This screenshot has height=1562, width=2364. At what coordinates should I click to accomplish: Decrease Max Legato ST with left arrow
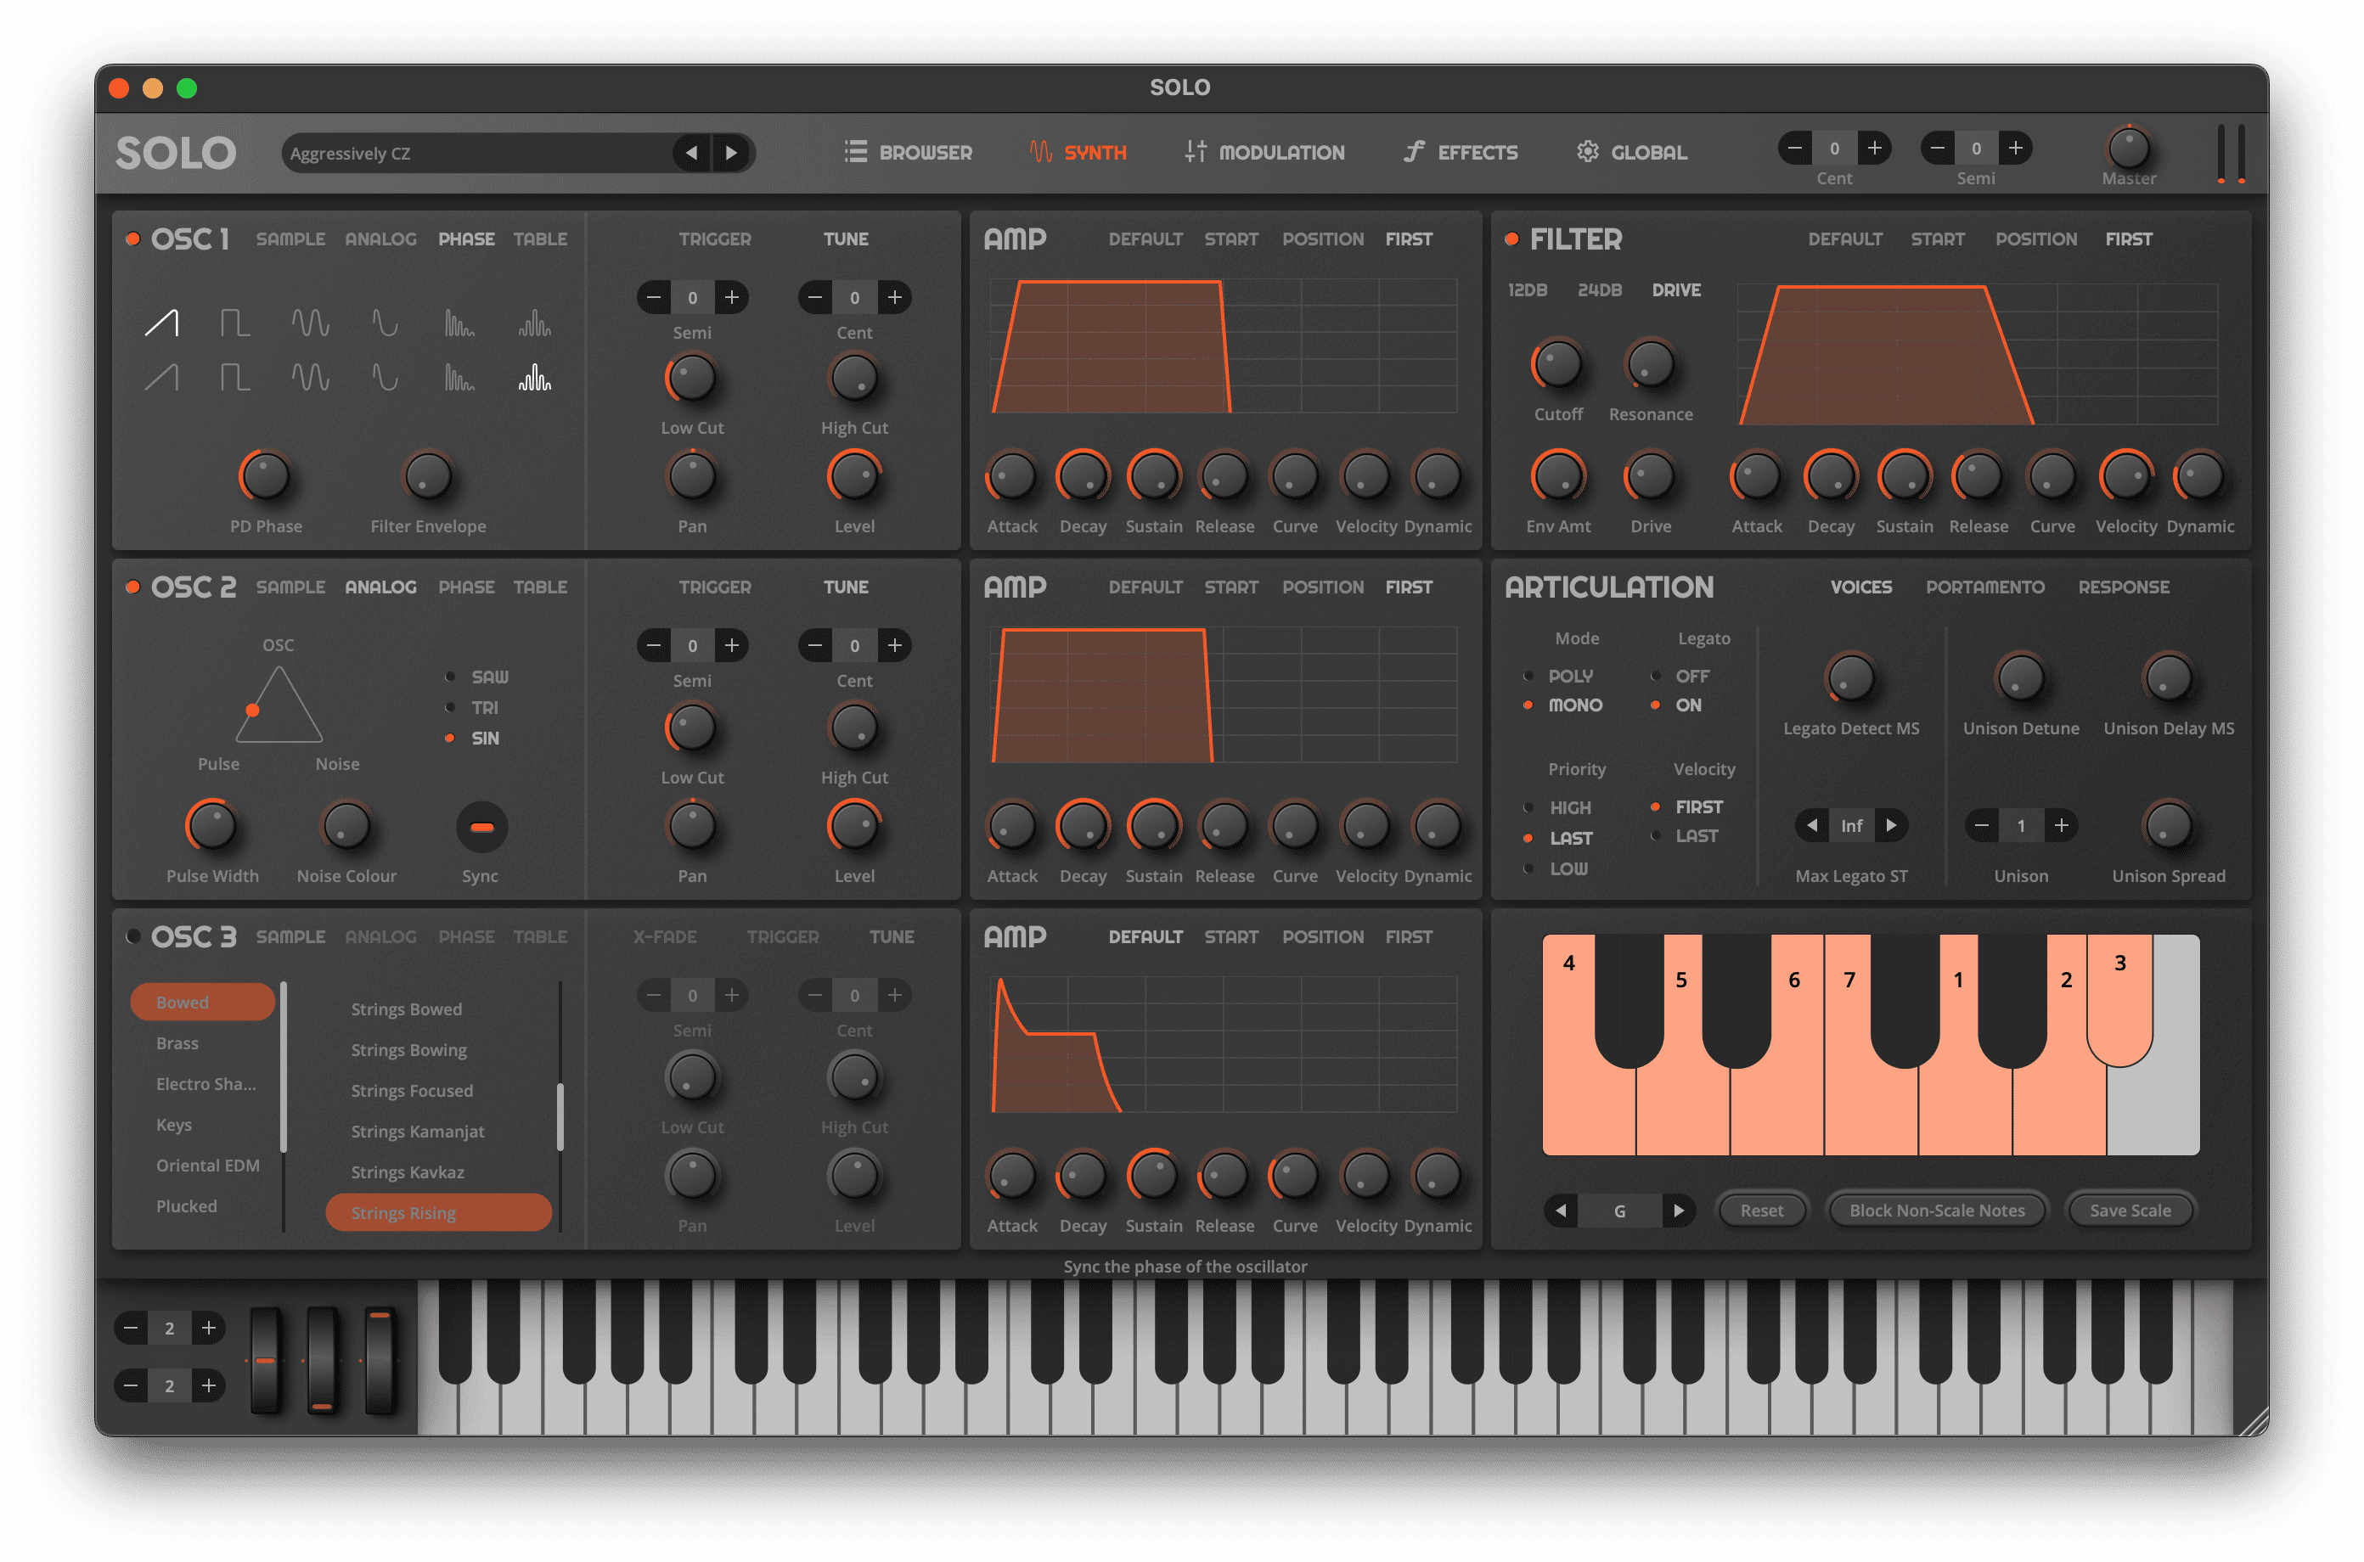point(1813,825)
